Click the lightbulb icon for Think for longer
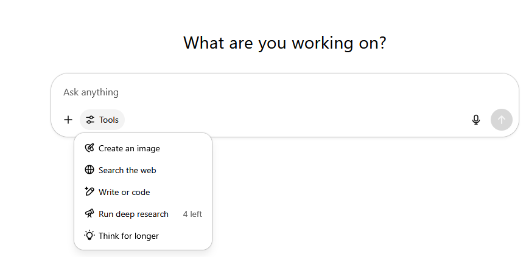Image resolution: width=526 pixels, height=257 pixels. [x=89, y=236]
